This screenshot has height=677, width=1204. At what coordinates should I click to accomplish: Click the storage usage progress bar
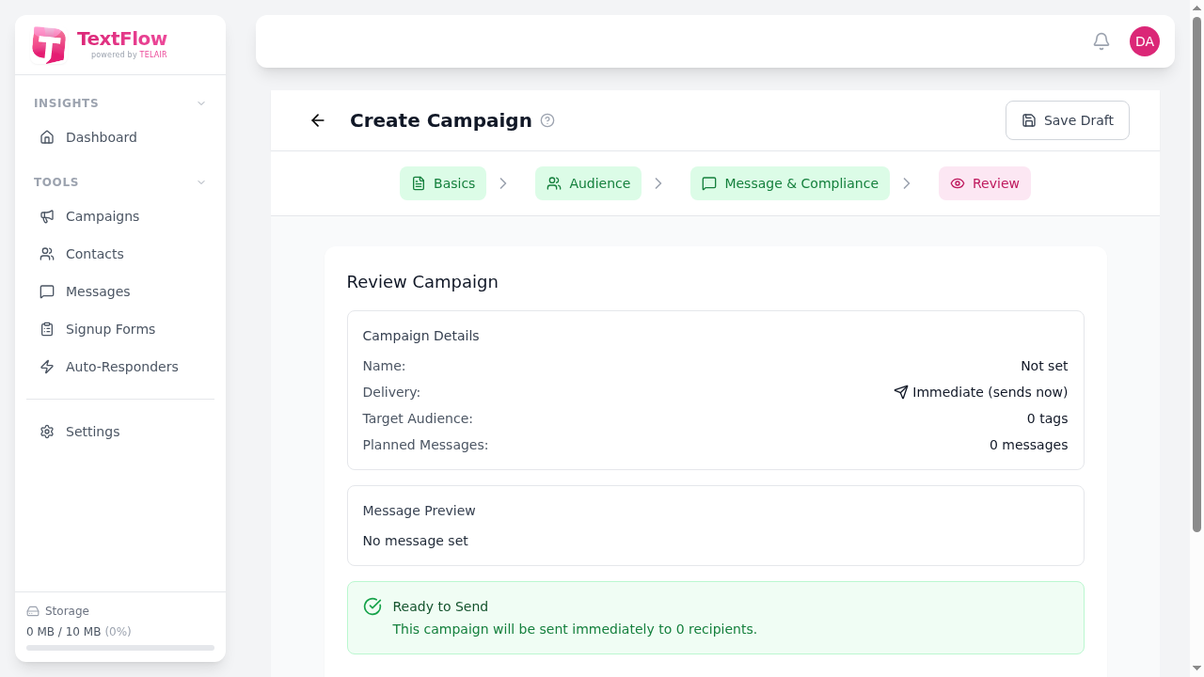pyautogui.click(x=120, y=648)
